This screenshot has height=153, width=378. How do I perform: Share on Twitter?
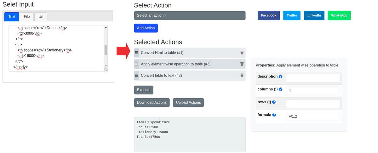coord(292,15)
